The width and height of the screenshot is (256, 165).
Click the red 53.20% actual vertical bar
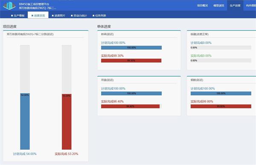67,122
